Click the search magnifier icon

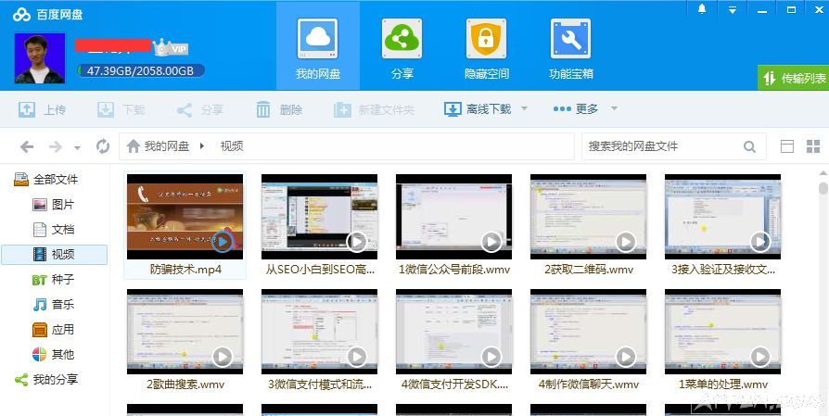point(749,146)
